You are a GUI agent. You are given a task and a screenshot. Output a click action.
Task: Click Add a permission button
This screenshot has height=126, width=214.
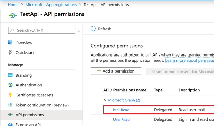click(x=116, y=71)
